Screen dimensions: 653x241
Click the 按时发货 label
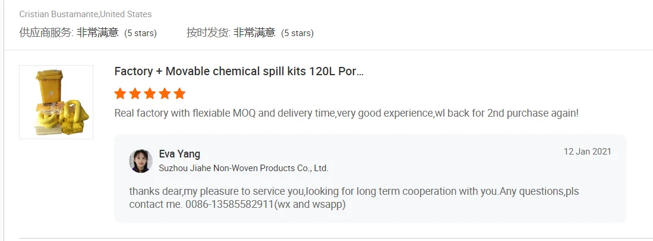[208, 33]
